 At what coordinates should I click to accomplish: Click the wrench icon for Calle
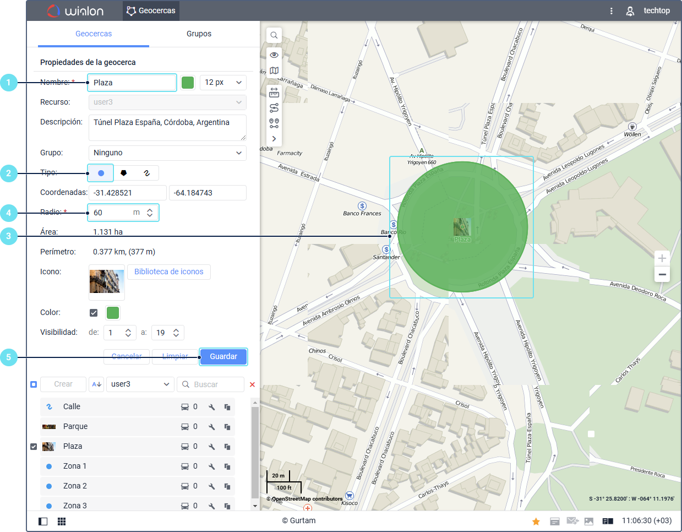pos(211,407)
